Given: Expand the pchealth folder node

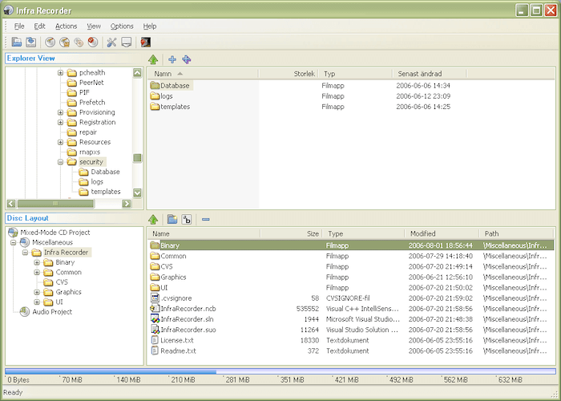Looking at the screenshot, I should coord(60,73).
